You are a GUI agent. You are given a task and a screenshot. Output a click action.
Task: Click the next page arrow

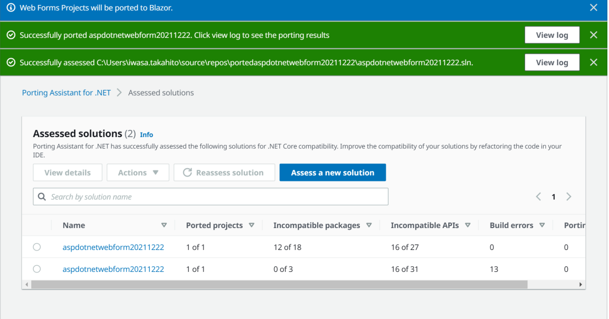tap(569, 196)
